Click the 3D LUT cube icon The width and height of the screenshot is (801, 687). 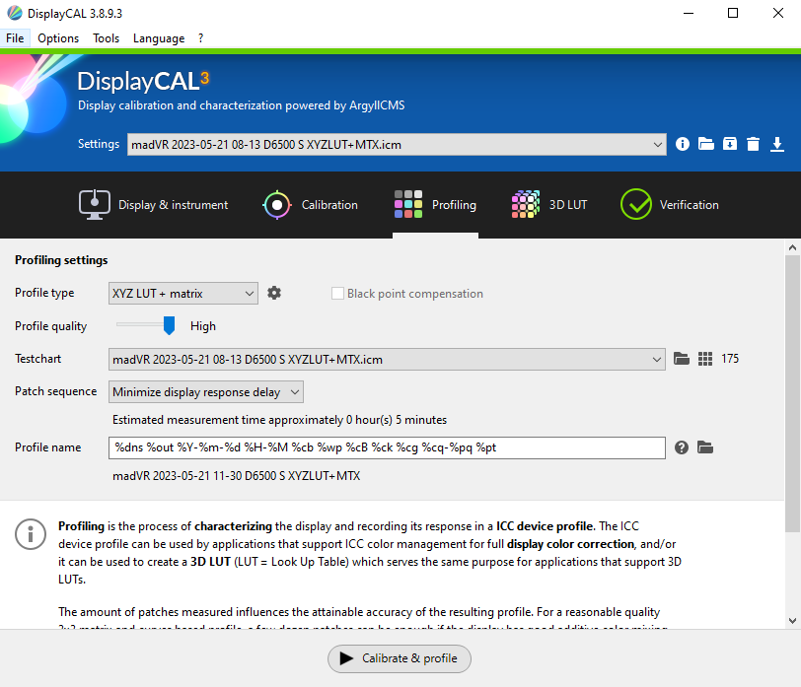pyautogui.click(x=526, y=204)
